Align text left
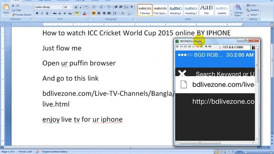Image resolution: width=274 pixels, height=154 pixels. click(x=94, y=13)
